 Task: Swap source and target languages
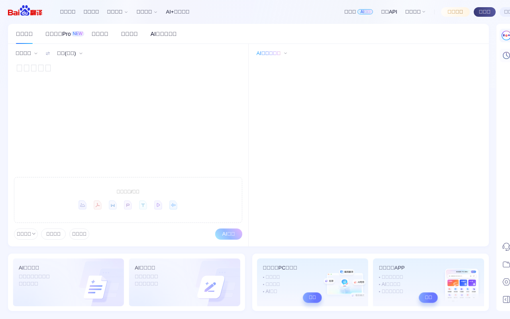48,53
